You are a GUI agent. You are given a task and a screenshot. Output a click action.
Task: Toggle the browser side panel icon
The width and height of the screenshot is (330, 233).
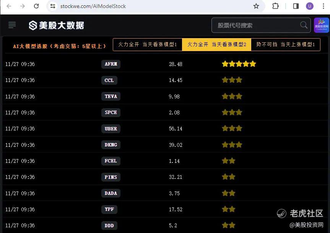click(296, 6)
